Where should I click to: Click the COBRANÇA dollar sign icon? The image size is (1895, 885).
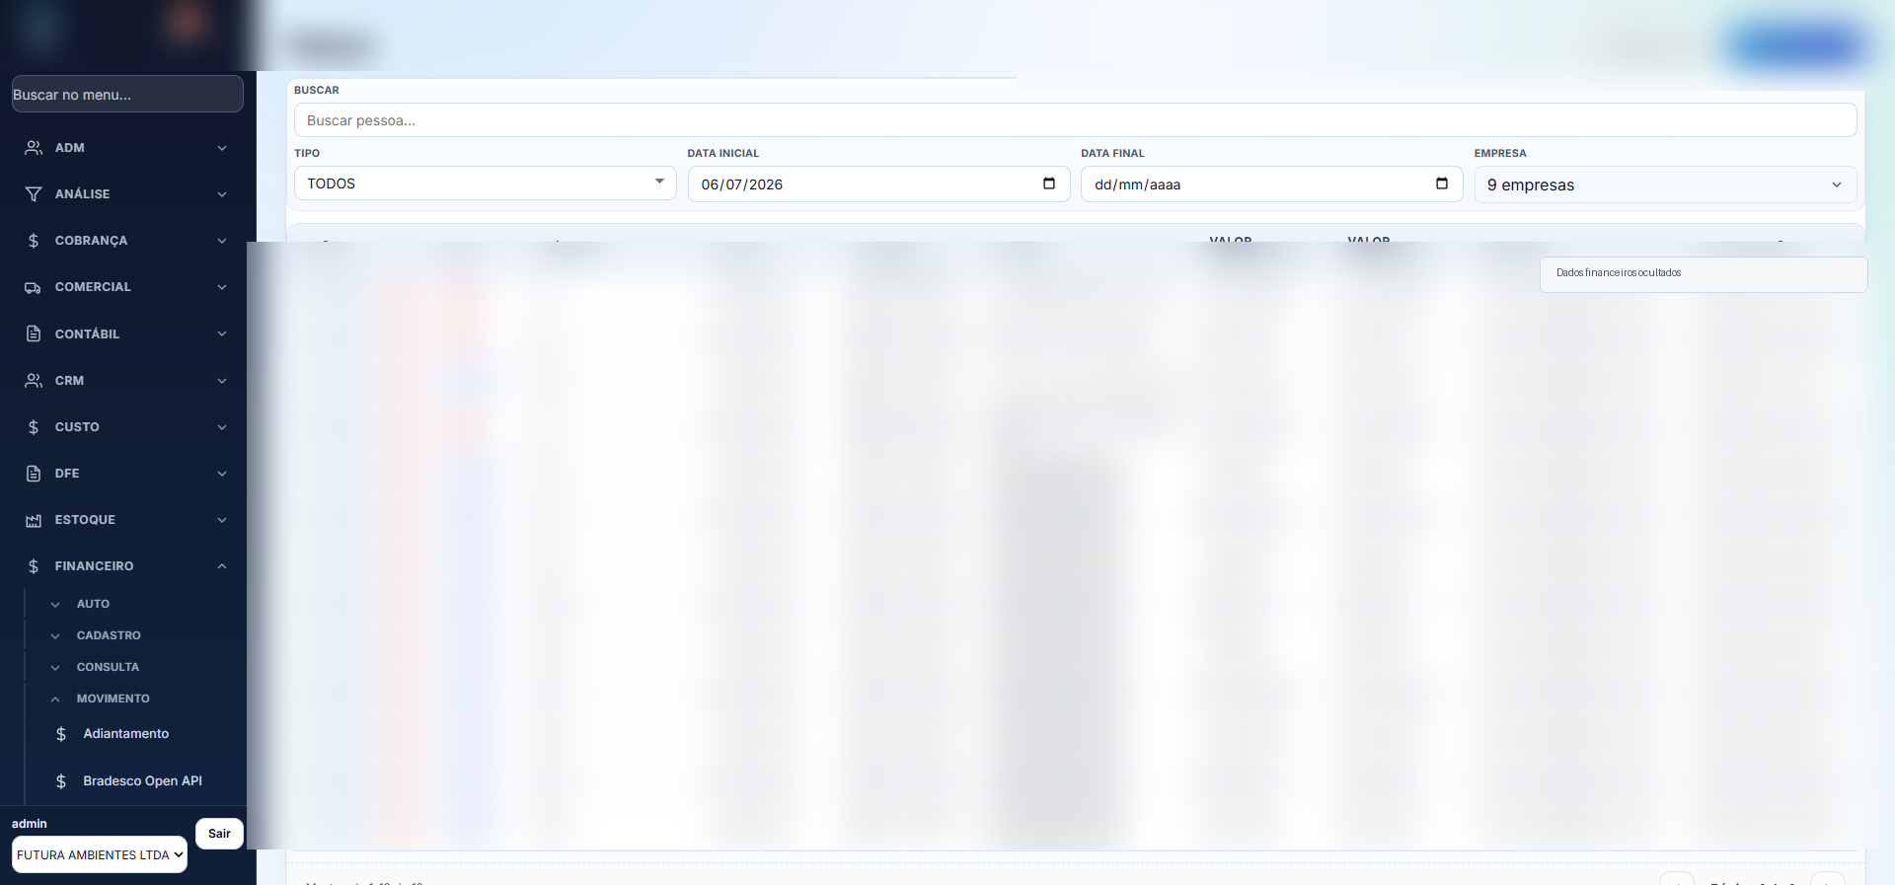click(34, 241)
